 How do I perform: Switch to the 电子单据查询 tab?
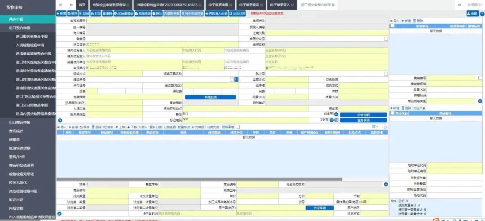[x=251, y=5]
